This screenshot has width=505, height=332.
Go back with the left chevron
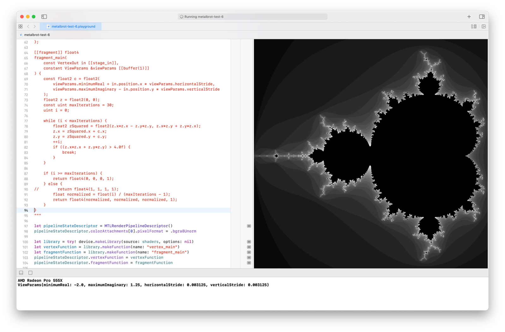click(x=28, y=26)
